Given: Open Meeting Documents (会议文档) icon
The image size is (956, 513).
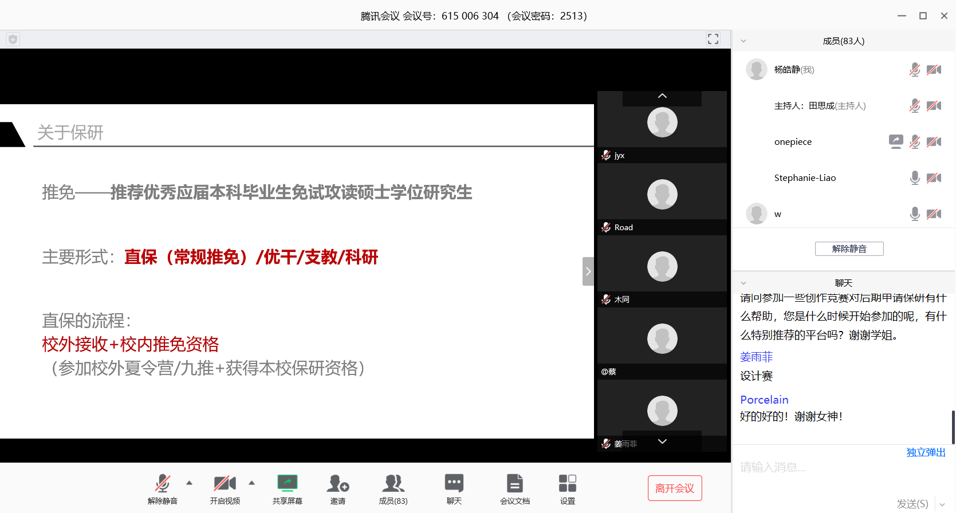Looking at the screenshot, I should coord(514,484).
